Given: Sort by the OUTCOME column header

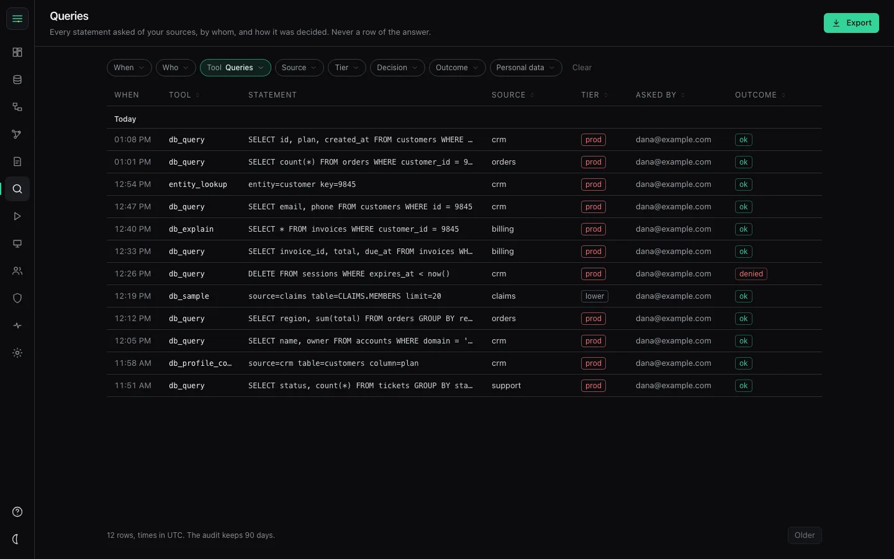Looking at the screenshot, I should pyautogui.click(x=760, y=95).
